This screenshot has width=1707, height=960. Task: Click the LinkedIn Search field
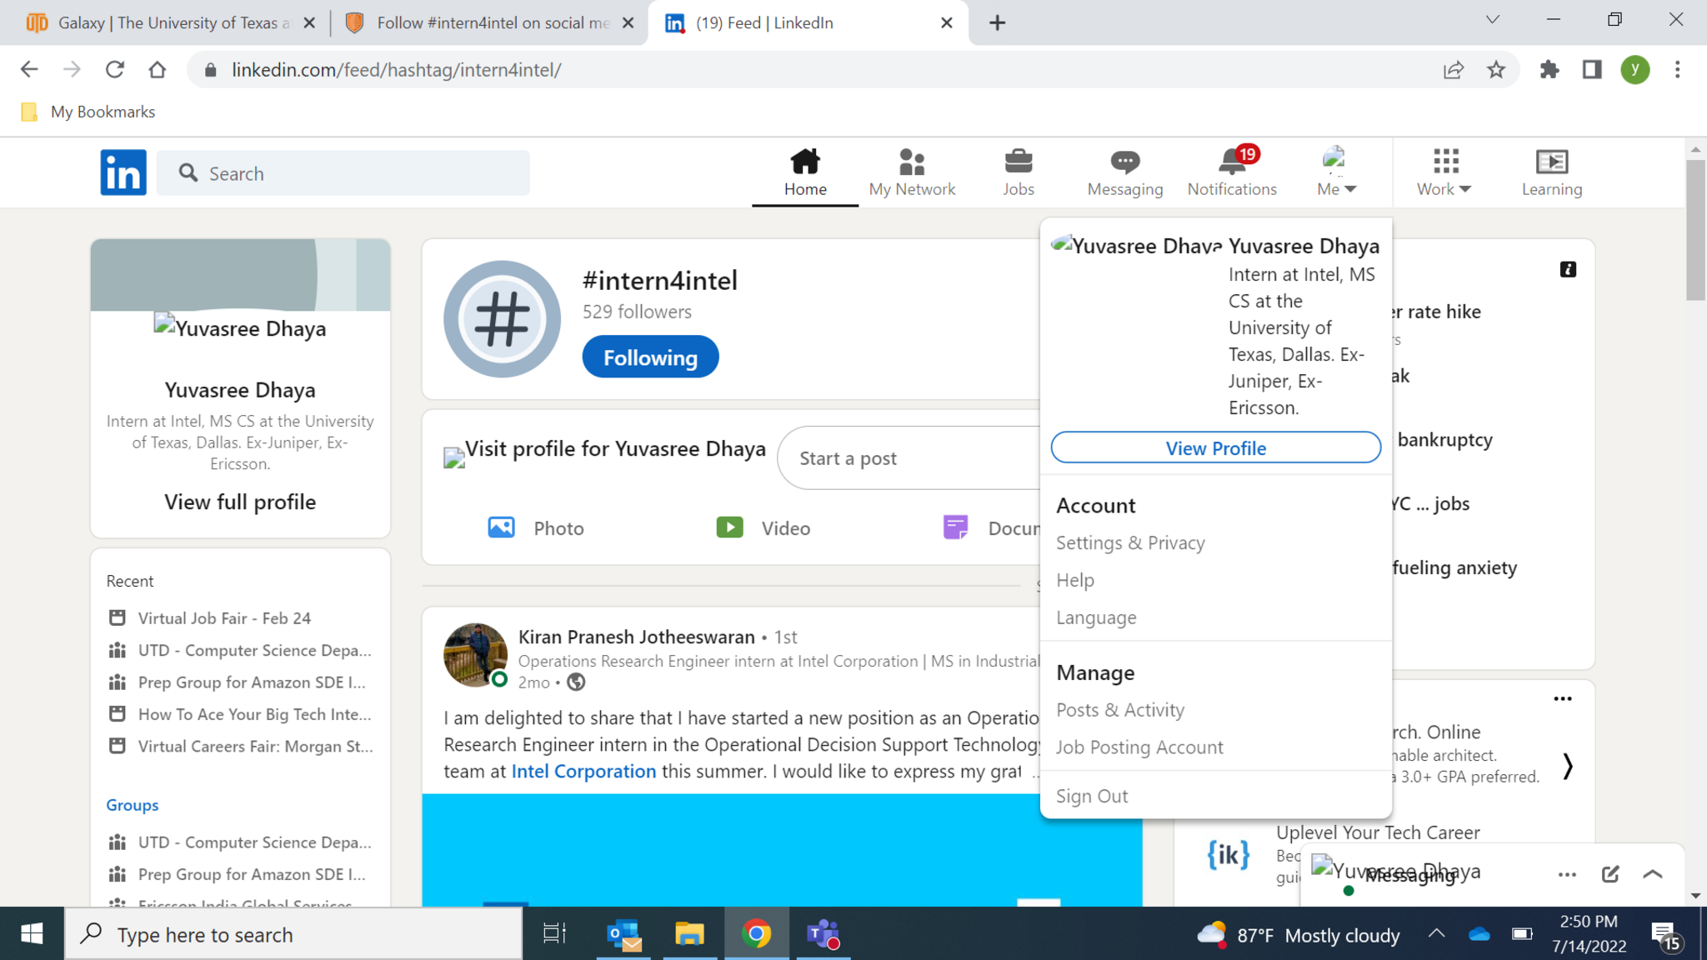click(x=343, y=173)
